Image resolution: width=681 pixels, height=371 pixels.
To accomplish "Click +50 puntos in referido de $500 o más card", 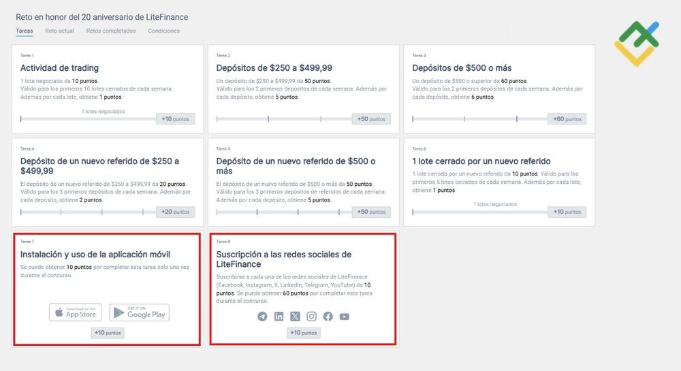I will click(x=371, y=212).
